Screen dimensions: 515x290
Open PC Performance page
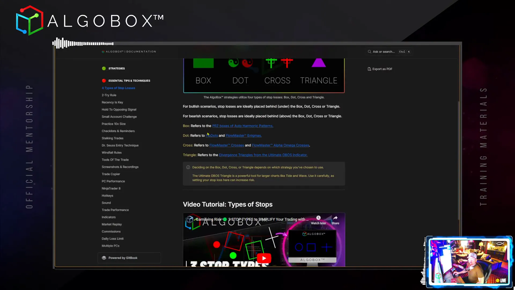[113, 181]
